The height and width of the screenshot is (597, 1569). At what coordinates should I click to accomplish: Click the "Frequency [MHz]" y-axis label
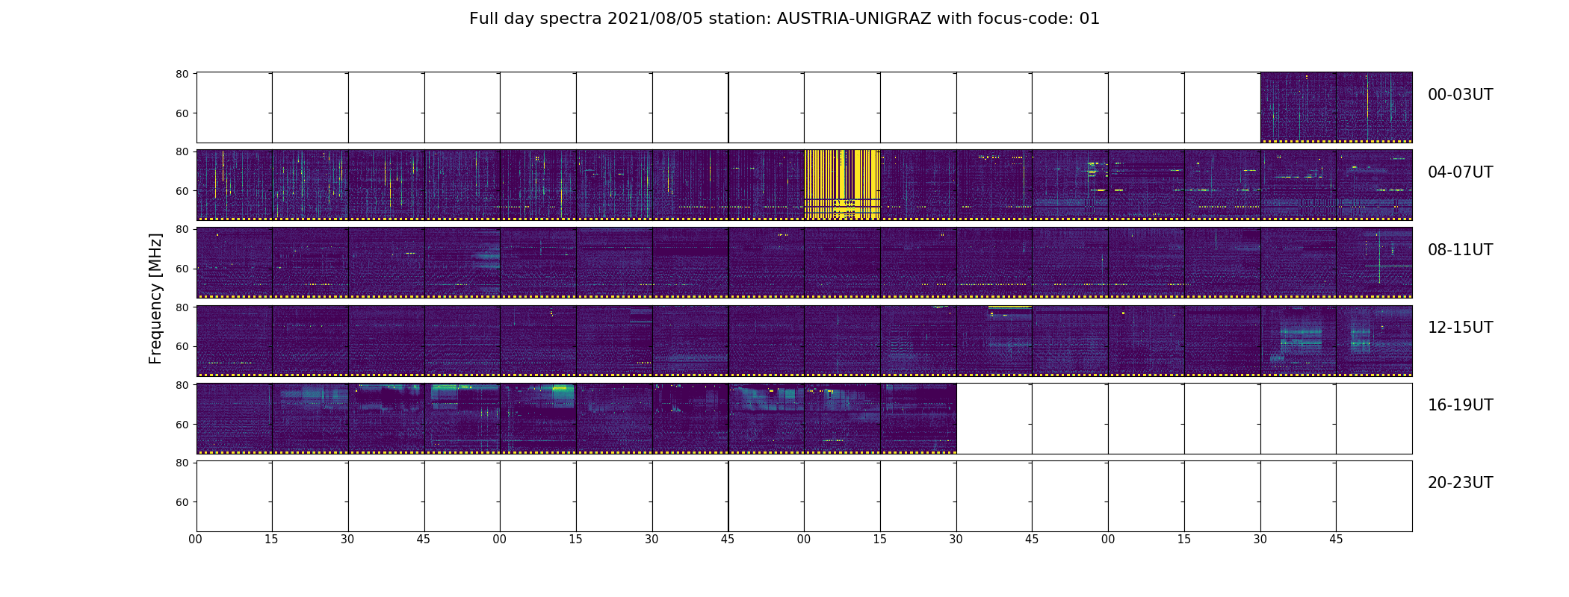(155, 298)
